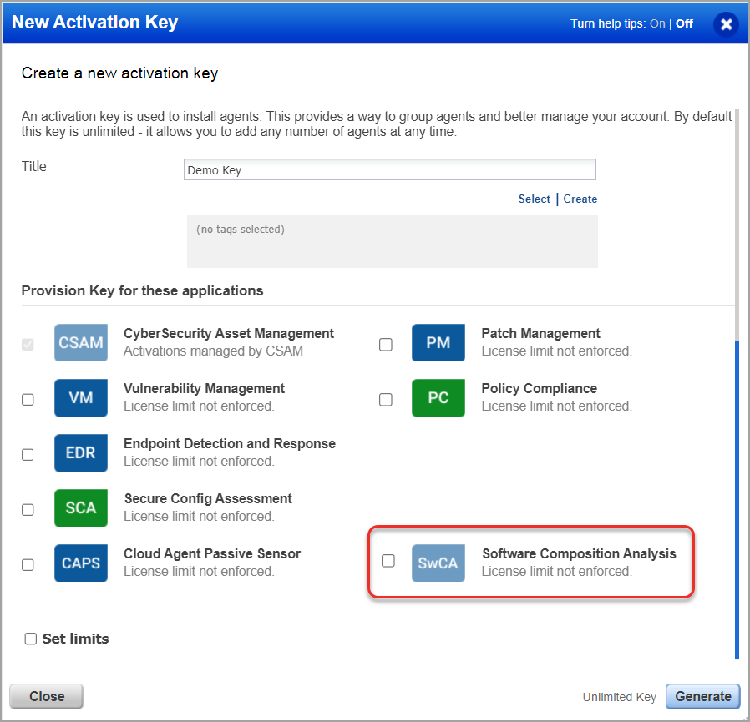Click the CyberSecurity Asset Management label
The height and width of the screenshot is (722, 750).
[x=229, y=333]
